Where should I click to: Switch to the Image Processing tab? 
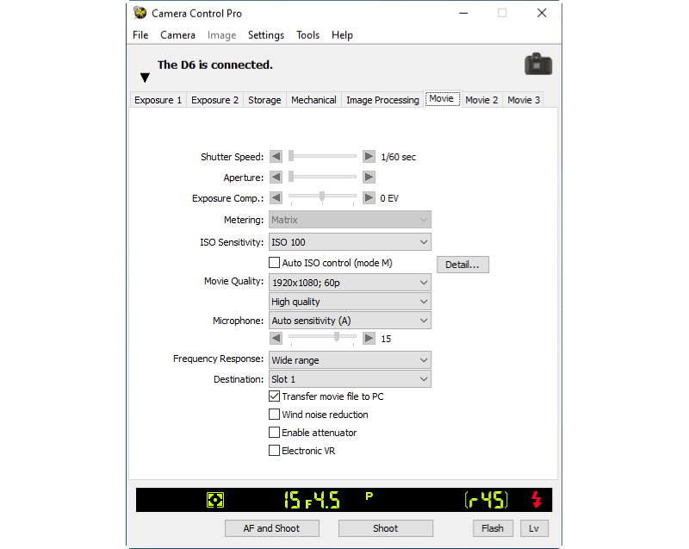click(382, 100)
